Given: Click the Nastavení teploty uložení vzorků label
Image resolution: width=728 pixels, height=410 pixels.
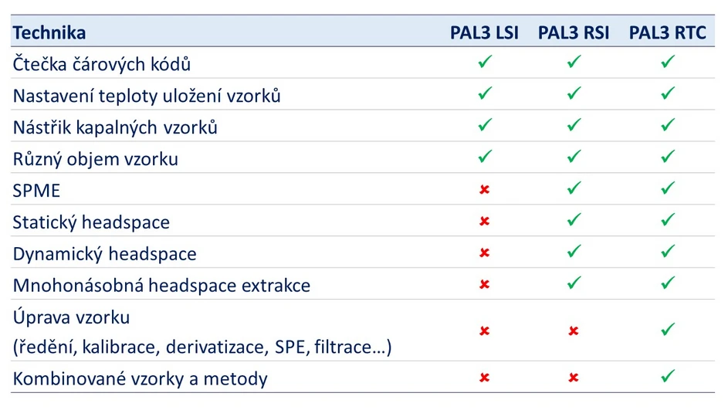Looking at the screenshot, I should (147, 96).
